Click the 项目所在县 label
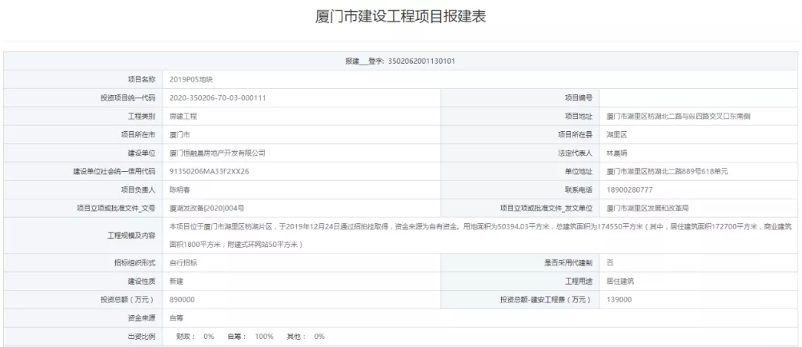The image size is (802, 347). (x=576, y=135)
